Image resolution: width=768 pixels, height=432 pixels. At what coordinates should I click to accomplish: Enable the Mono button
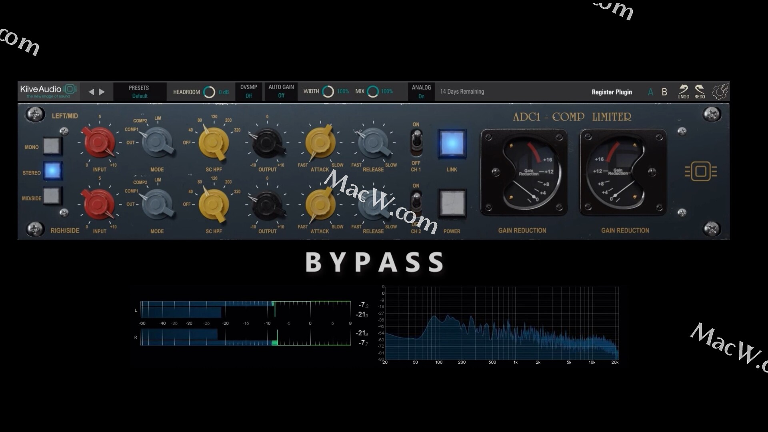(x=53, y=146)
